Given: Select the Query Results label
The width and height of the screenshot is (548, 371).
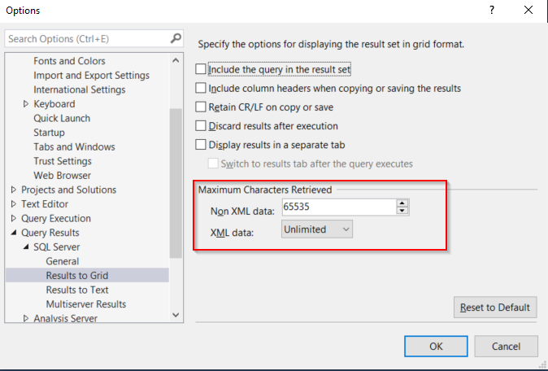Looking at the screenshot, I should click(50, 233).
